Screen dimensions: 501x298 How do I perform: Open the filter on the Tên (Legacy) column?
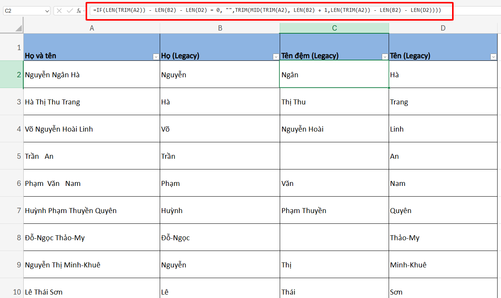click(494, 56)
